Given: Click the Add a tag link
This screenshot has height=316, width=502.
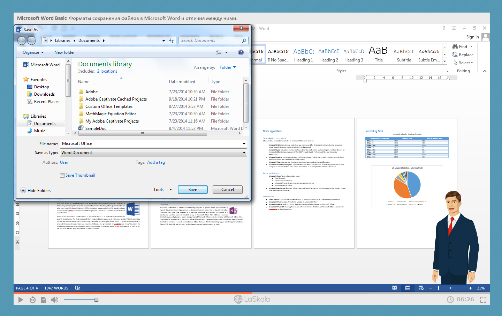Looking at the screenshot, I should click(156, 162).
